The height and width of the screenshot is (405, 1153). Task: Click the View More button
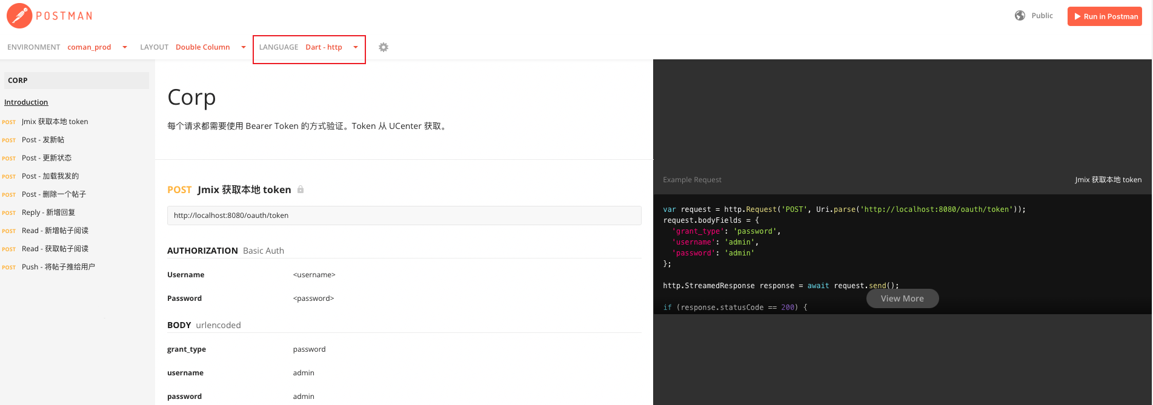point(902,298)
